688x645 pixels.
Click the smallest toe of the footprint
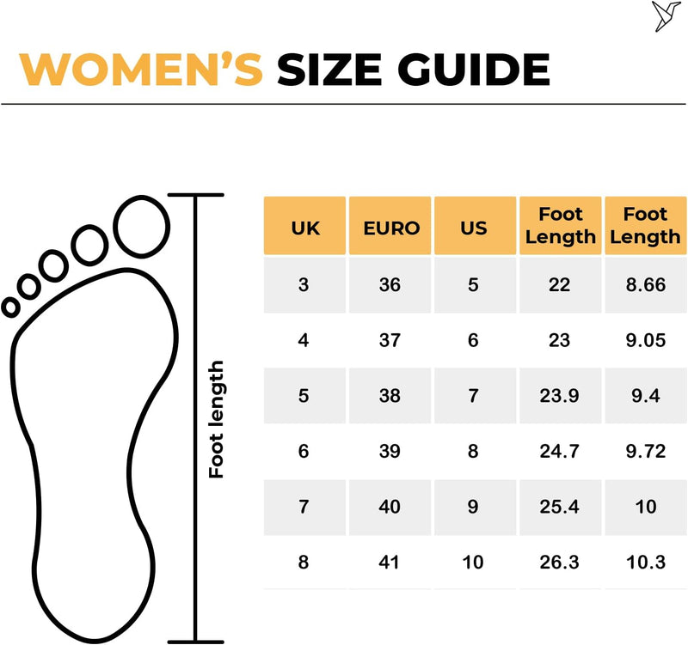click(11, 307)
